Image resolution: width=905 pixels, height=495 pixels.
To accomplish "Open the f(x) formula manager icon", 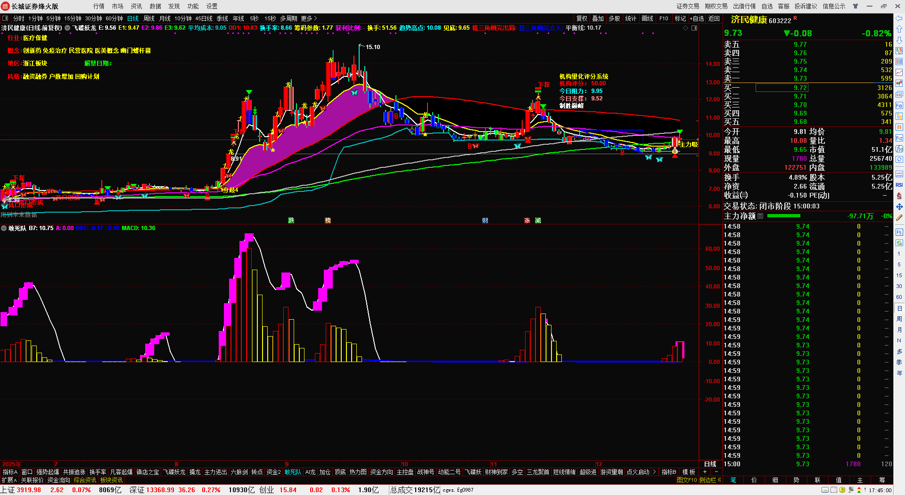I will [899, 149].
